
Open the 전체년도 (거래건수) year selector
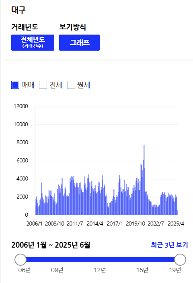33,43
